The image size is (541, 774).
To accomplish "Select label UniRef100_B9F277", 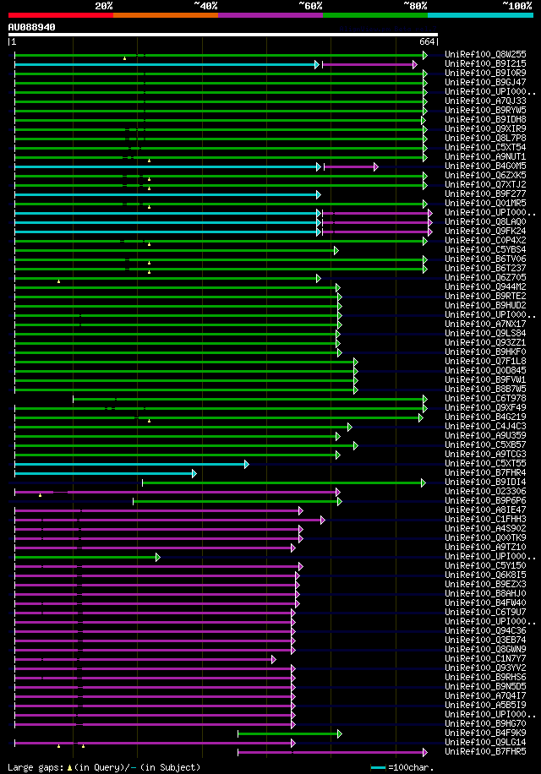I will tap(485, 194).
